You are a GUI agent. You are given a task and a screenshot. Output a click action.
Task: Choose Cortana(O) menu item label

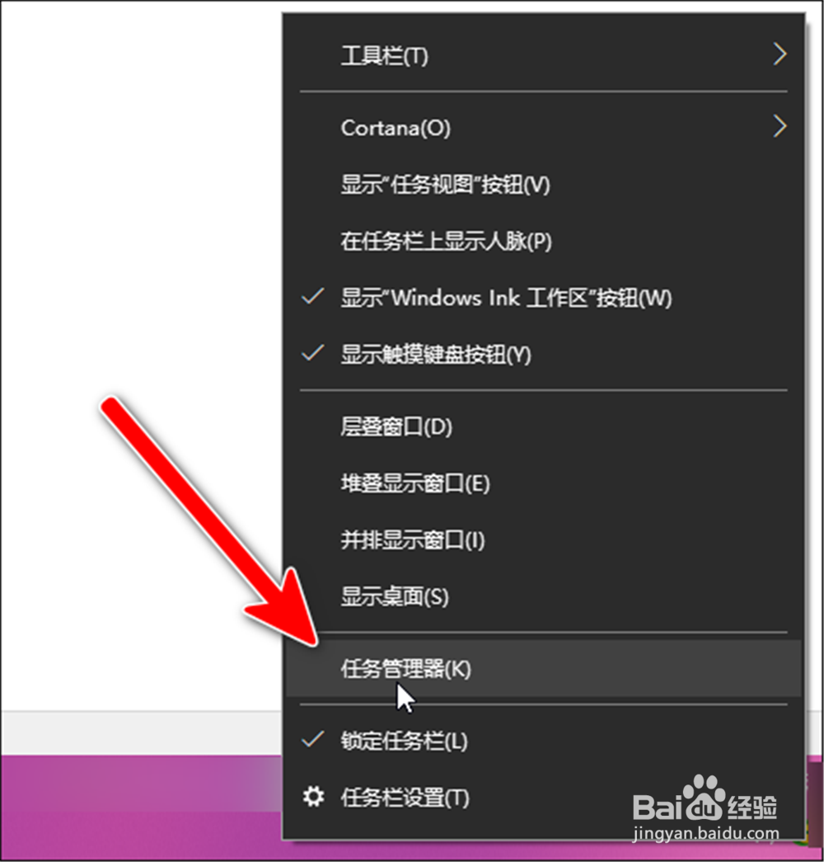pyautogui.click(x=396, y=128)
